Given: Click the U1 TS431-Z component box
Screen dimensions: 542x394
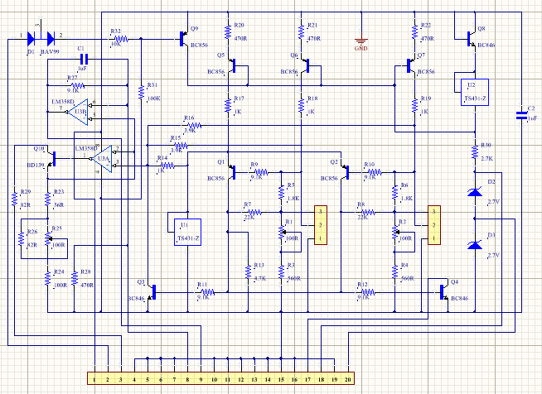Looking at the screenshot, I should [187, 232].
